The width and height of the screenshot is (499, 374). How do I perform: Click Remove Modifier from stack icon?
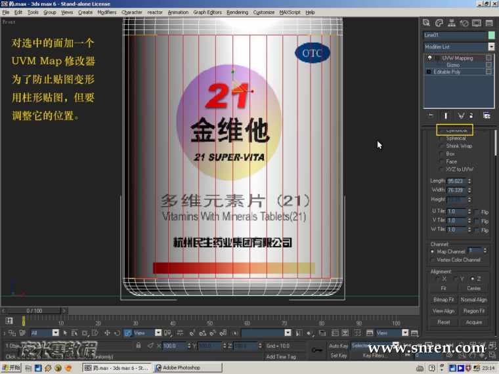tap(471, 115)
